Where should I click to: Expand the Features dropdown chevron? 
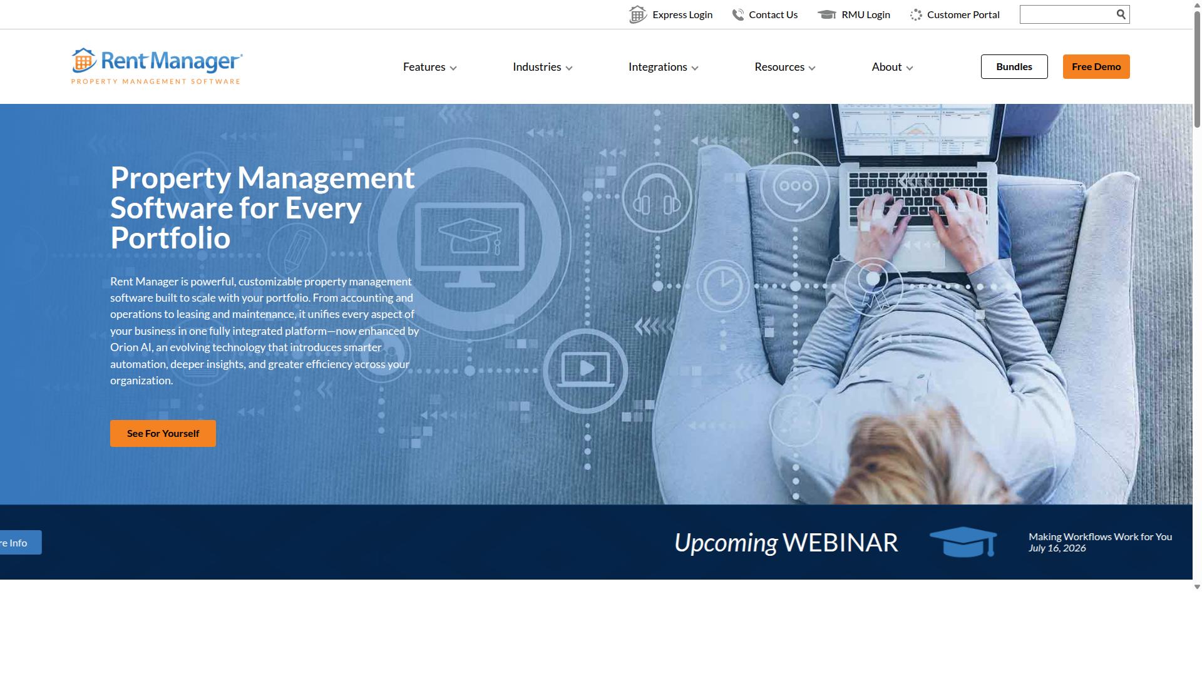(x=453, y=68)
